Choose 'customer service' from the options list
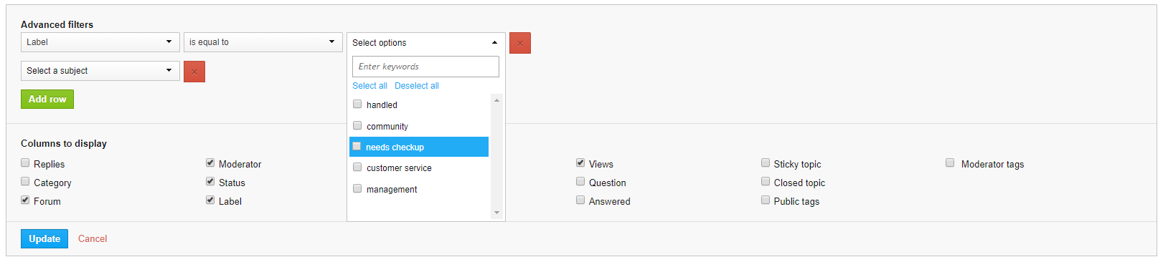 pyautogui.click(x=399, y=168)
